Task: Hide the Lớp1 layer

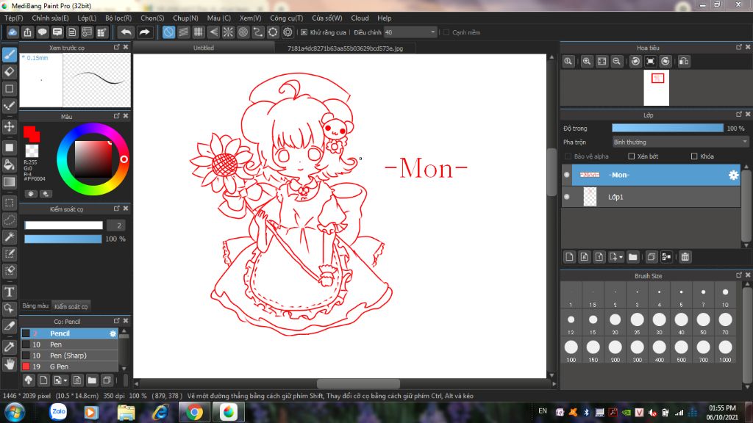Action: pos(567,197)
